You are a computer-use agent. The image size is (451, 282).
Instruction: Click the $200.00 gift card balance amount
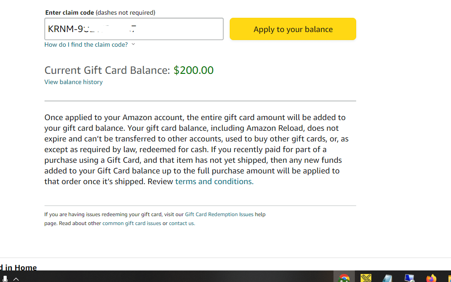tap(194, 70)
